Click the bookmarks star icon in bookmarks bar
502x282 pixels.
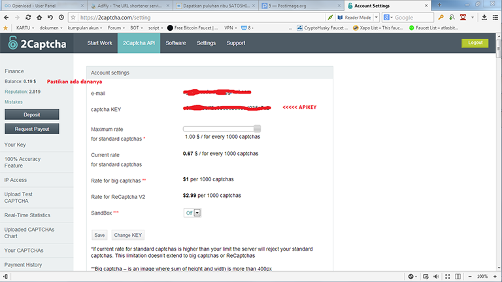pos(5,28)
